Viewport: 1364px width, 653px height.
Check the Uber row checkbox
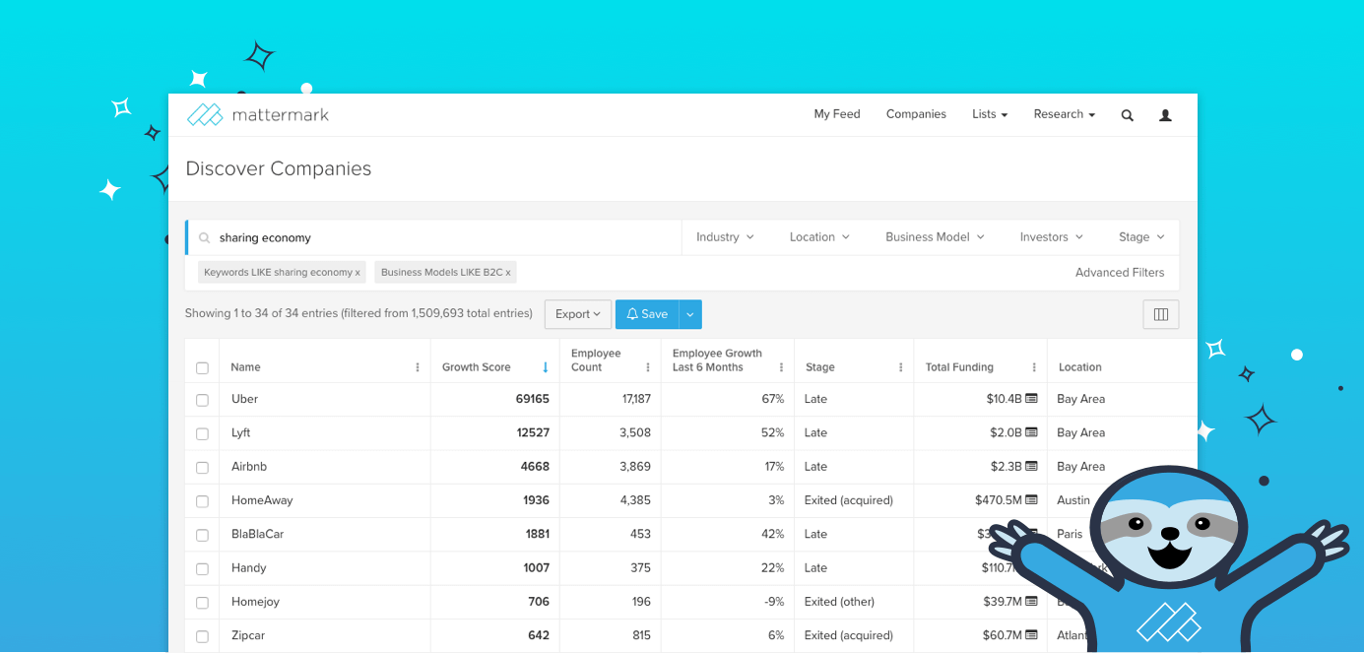click(202, 400)
